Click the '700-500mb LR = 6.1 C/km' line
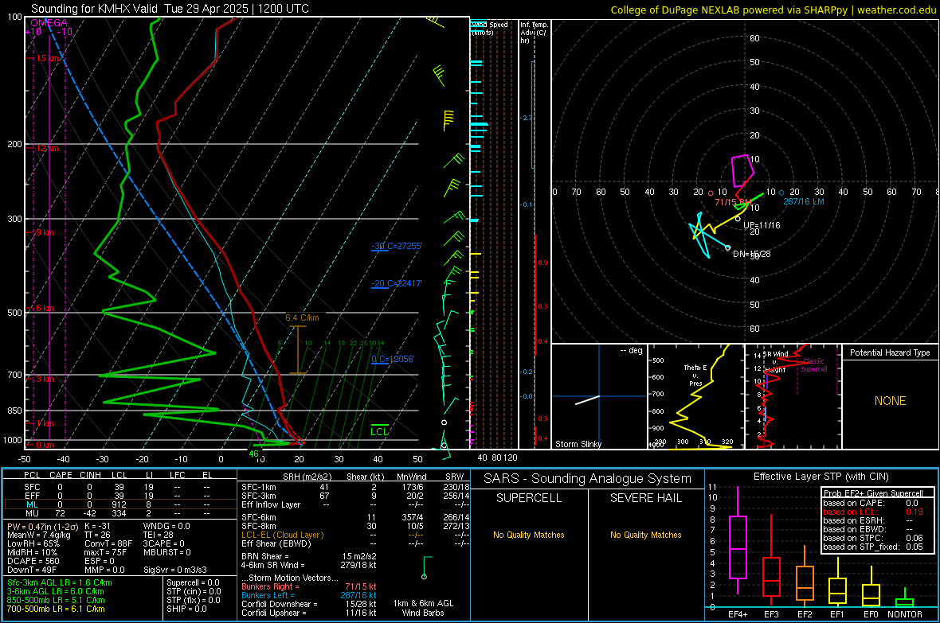This screenshot has height=623, width=940. [56, 609]
